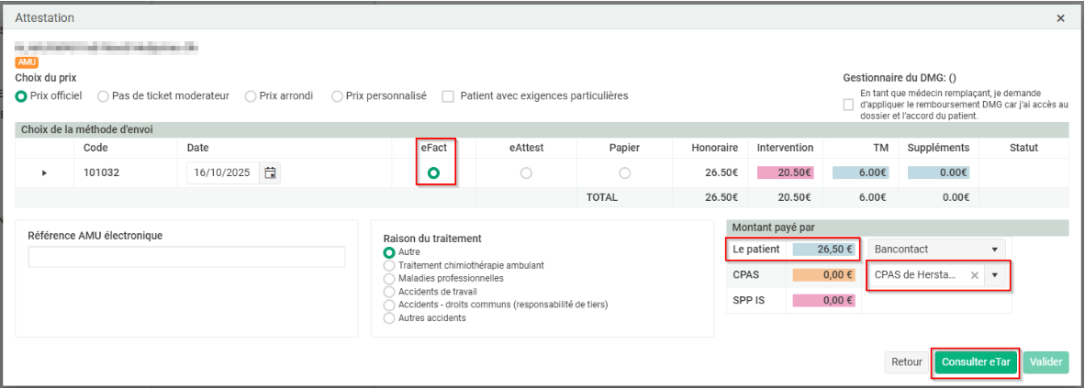Click the Référence AMU électronique field
The image size is (1085, 389).
pyautogui.click(x=186, y=257)
